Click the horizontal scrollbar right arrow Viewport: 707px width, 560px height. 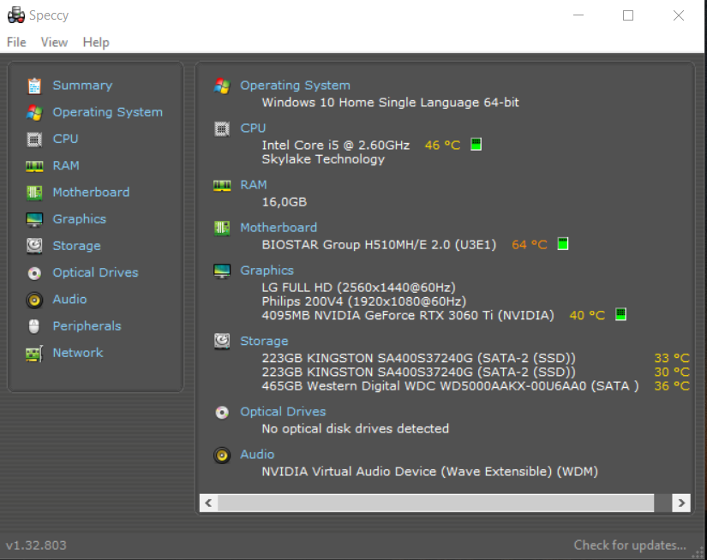pos(681,503)
